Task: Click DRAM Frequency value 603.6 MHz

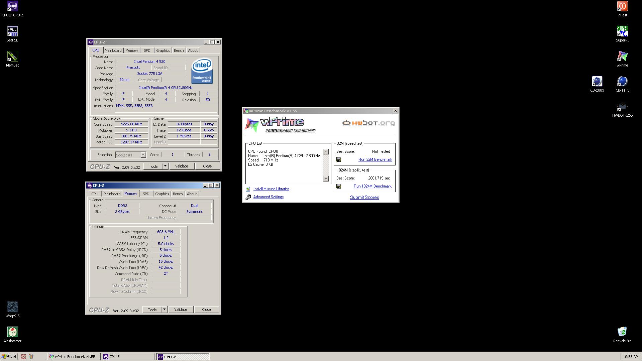Action: point(166,232)
